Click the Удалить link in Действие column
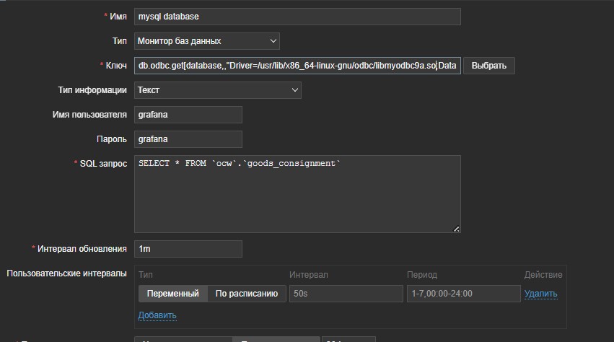Image resolution: width=614 pixels, height=342 pixels. [x=540, y=294]
